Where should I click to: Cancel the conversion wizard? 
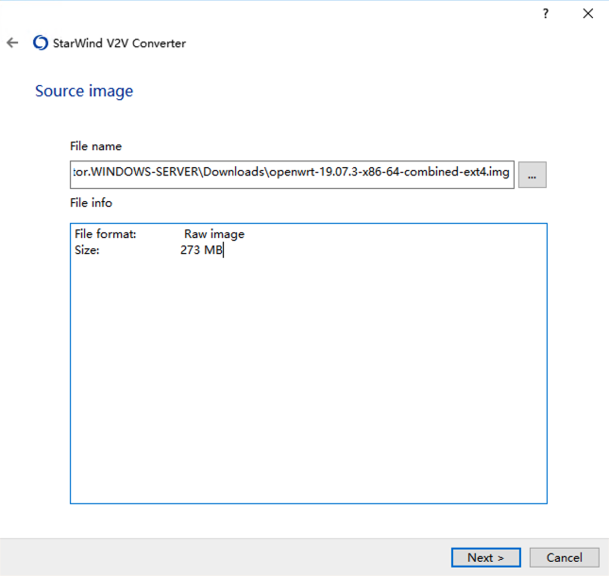click(565, 558)
